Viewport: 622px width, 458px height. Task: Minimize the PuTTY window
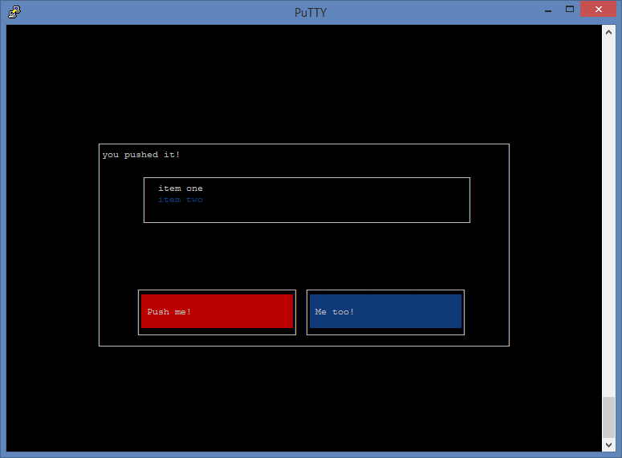point(548,10)
